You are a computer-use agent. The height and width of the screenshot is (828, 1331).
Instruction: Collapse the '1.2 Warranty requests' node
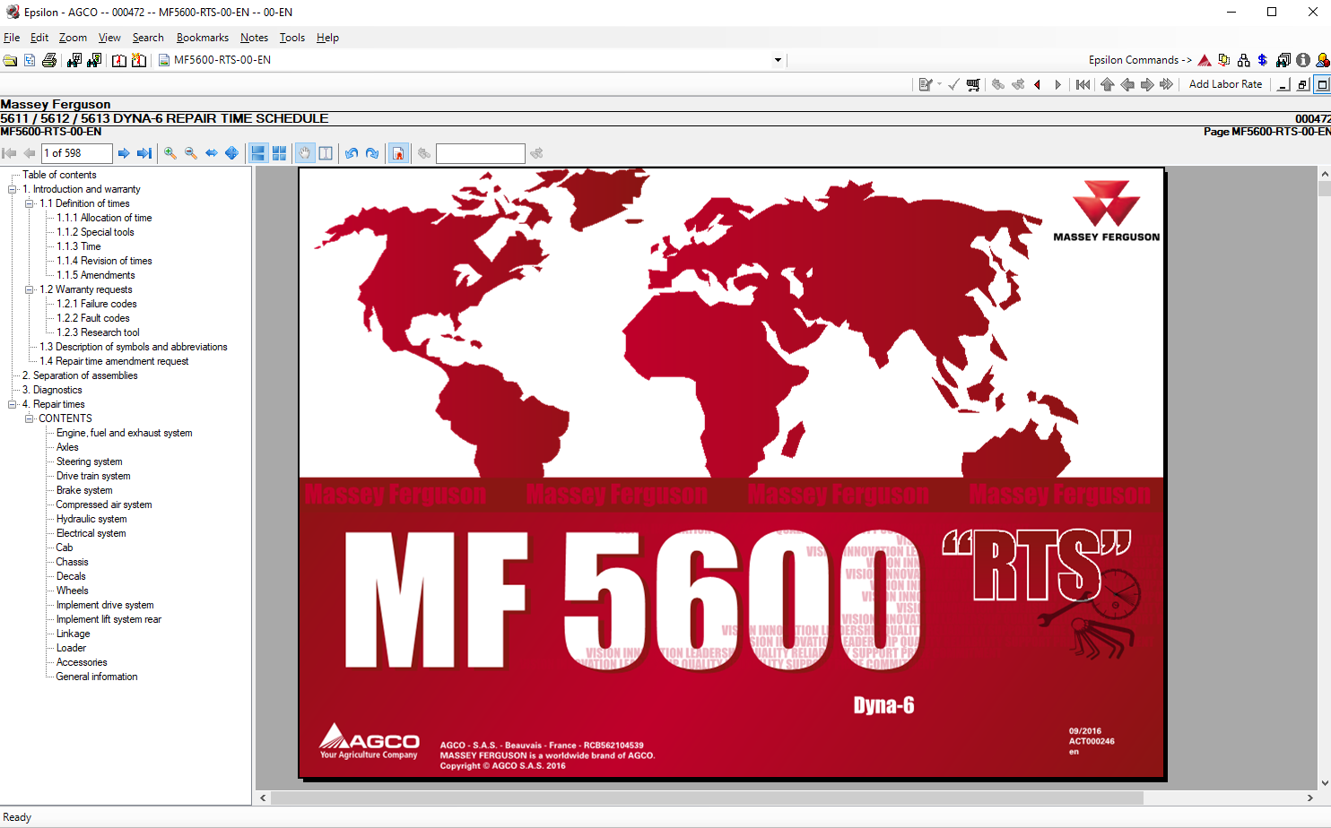[x=30, y=289]
